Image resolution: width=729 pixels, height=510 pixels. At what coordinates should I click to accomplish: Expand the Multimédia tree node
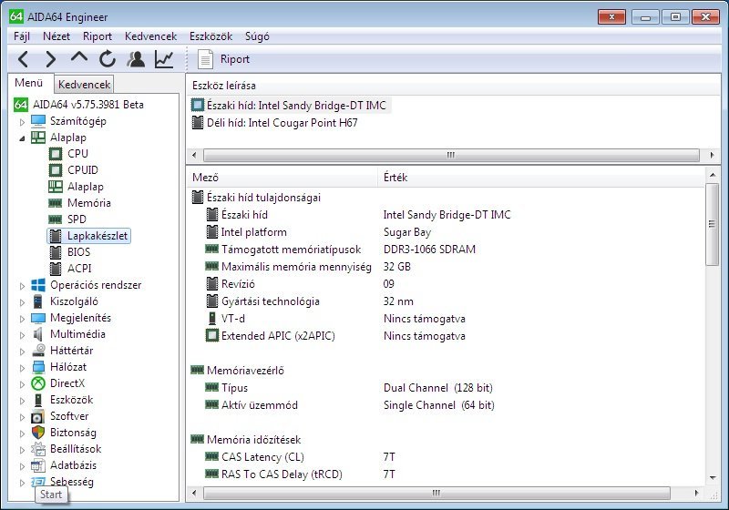point(22,335)
